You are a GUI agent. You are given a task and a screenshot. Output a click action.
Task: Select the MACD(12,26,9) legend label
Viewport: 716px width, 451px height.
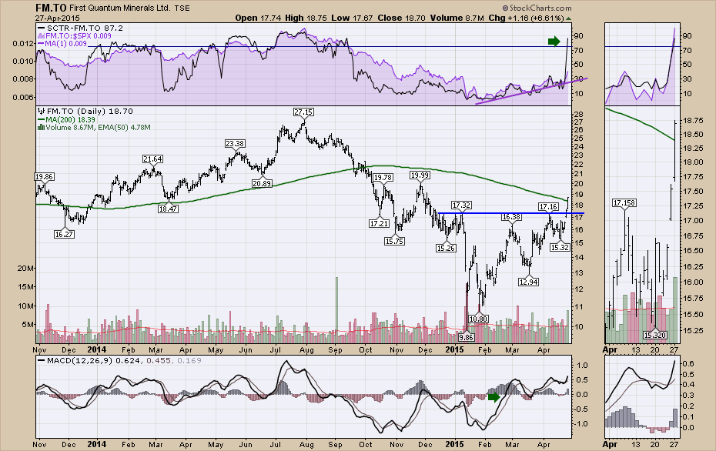point(79,360)
